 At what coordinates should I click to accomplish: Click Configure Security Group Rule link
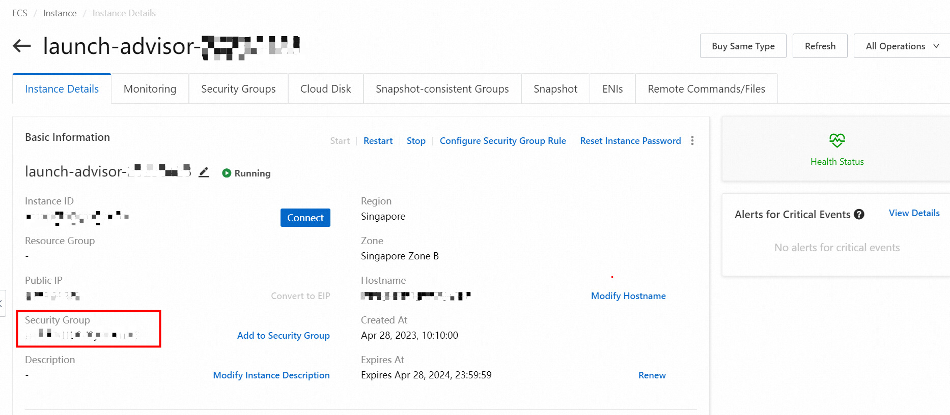[x=502, y=141]
